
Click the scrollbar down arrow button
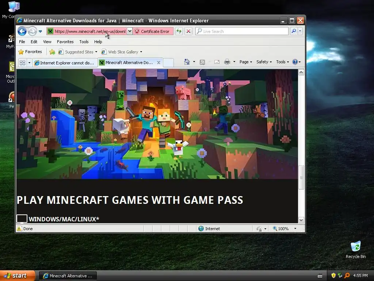301,220
